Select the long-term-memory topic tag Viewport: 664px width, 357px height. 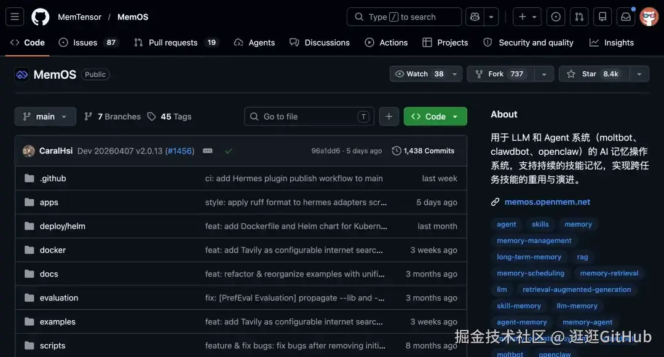(529, 257)
